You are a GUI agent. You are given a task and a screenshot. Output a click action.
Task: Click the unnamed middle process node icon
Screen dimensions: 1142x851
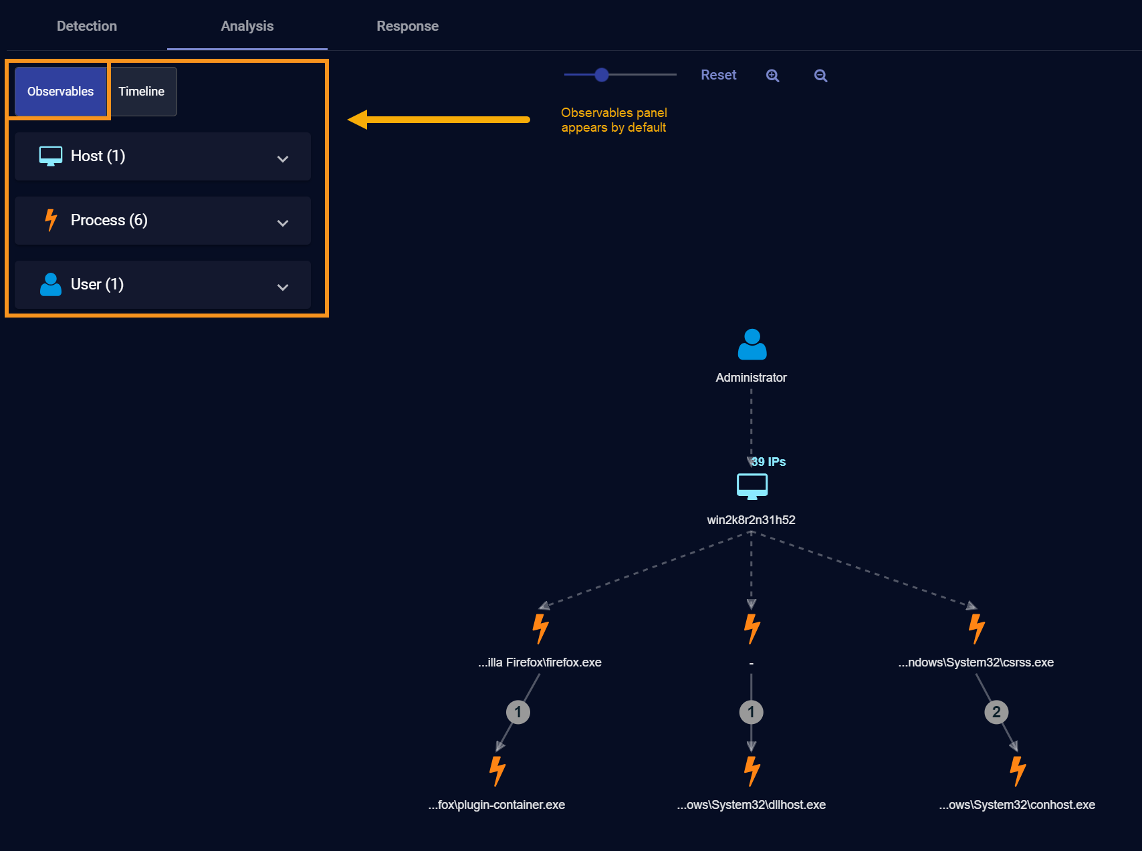pos(752,628)
